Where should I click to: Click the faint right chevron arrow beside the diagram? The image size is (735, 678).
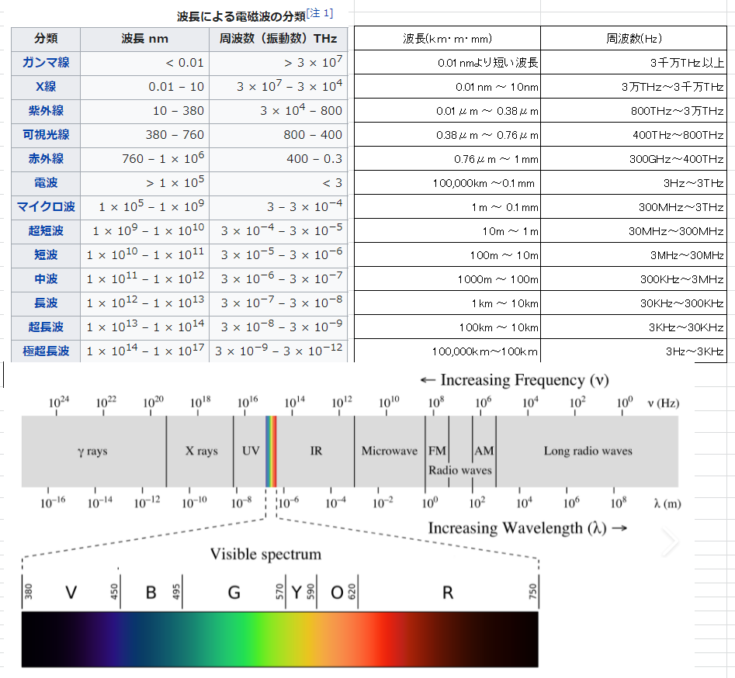(x=670, y=543)
